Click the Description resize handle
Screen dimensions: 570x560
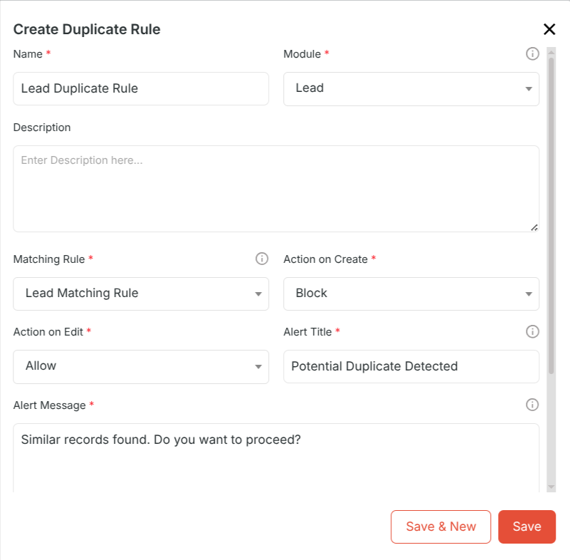pyautogui.click(x=534, y=228)
